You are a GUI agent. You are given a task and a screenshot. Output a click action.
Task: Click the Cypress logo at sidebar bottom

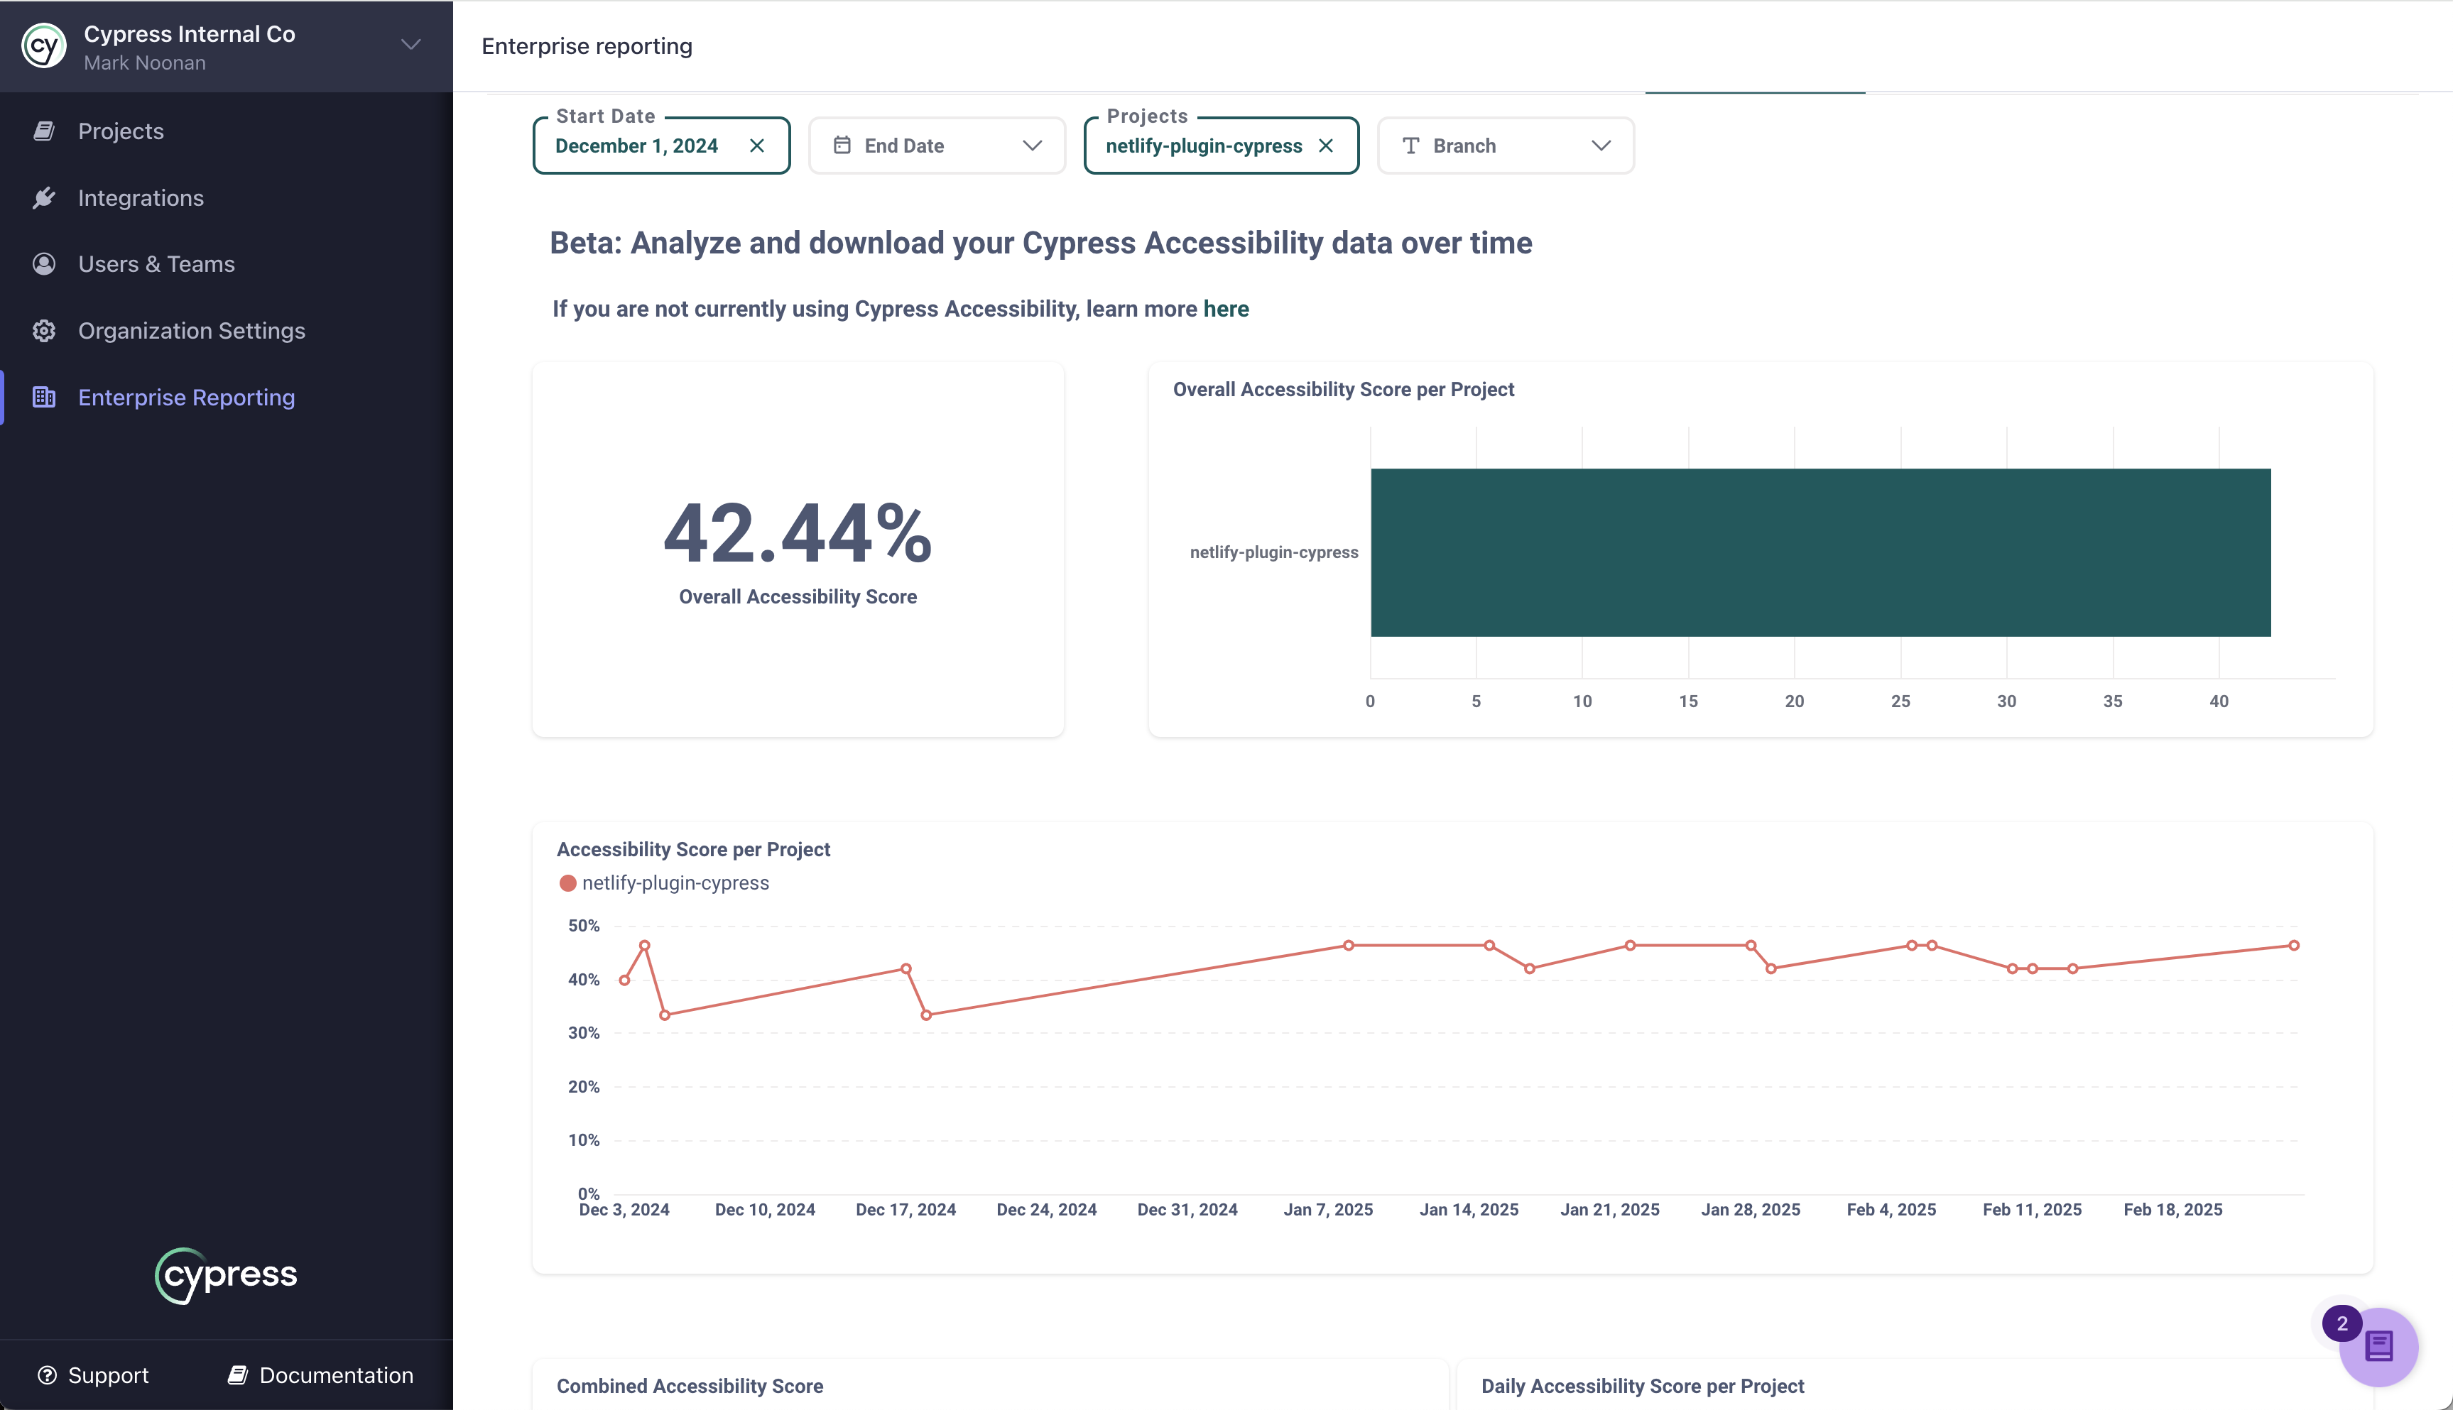tap(226, 1274)
